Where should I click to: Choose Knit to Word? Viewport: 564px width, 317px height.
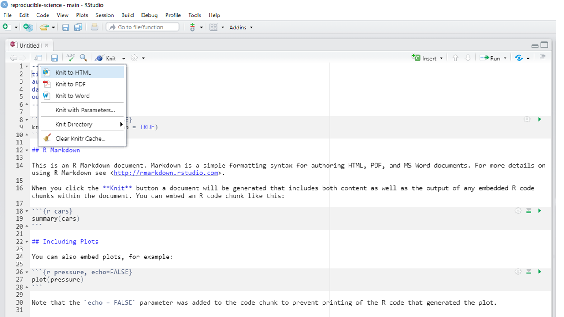click(x=82, y=96)
